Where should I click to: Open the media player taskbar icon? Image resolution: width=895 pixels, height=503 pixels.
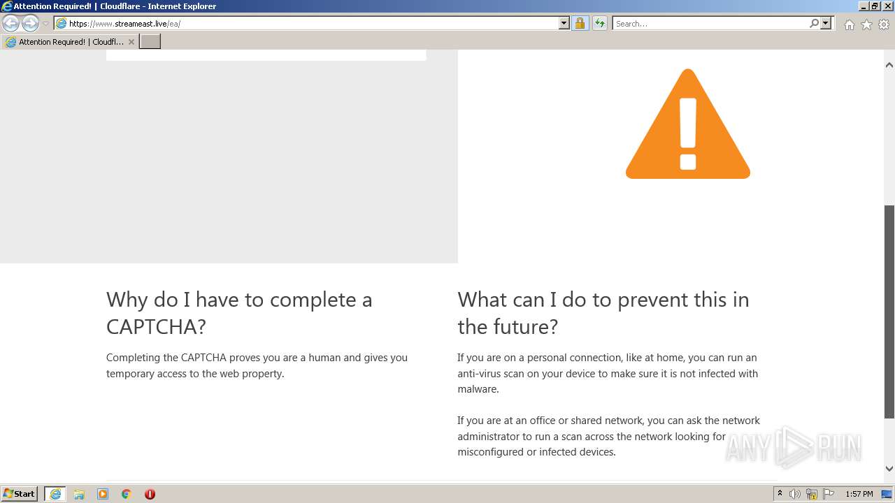[x=103, y=494]
